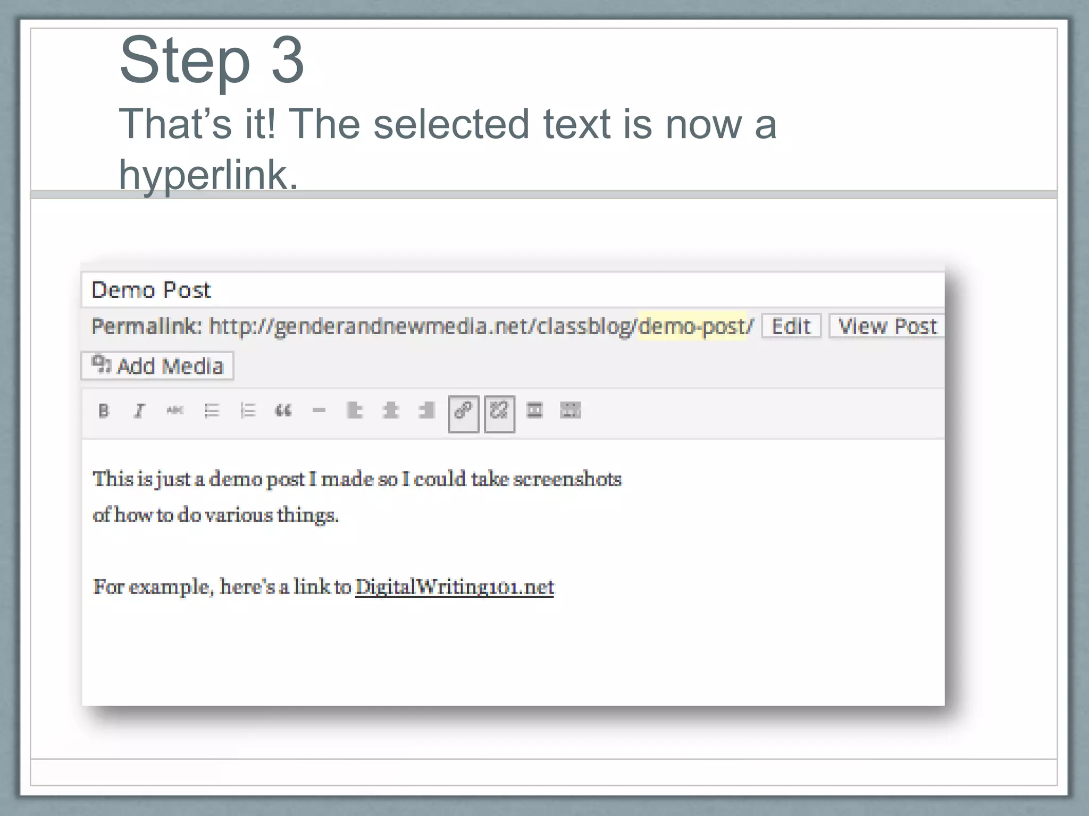The width and height of the screenshot is (1089, 816).
Task: Align text left
Action: 355,411
